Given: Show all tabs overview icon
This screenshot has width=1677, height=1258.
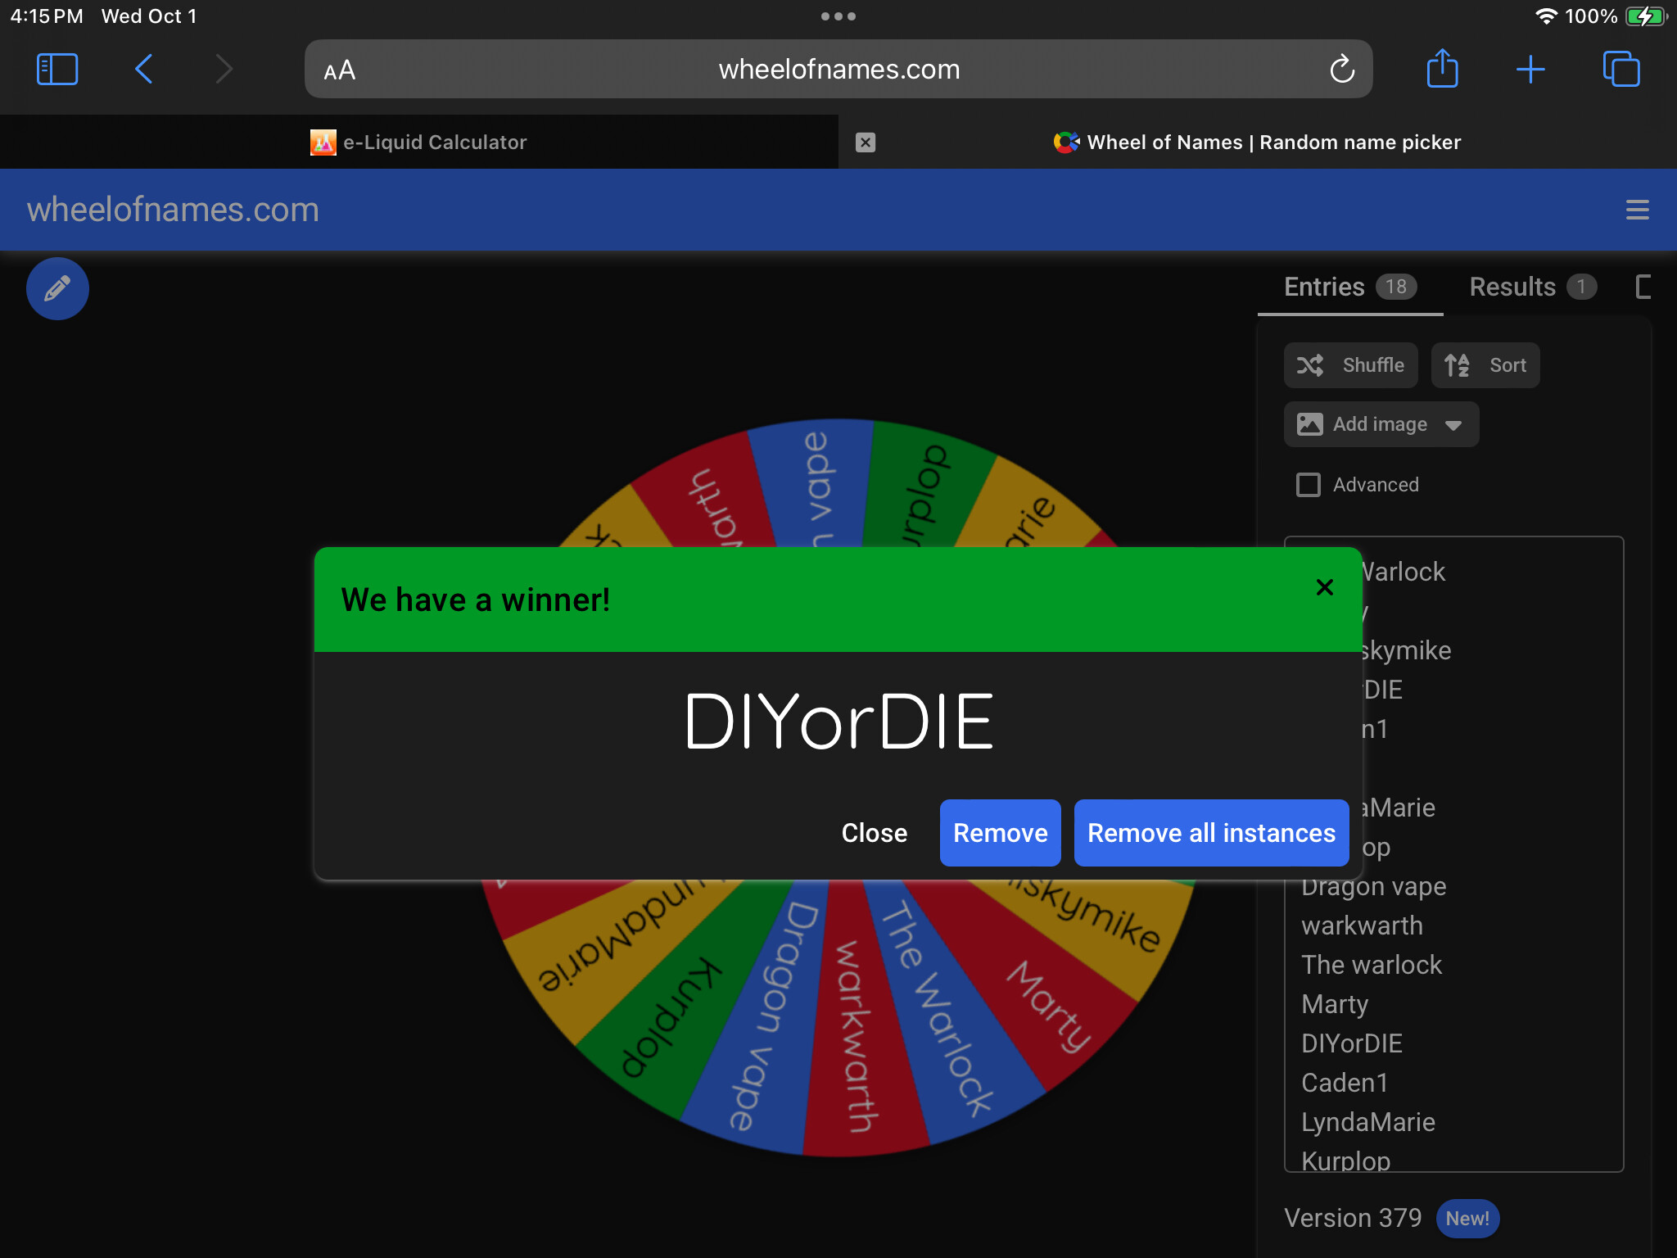Looking at the screenshot, I should pos(1620,70).
